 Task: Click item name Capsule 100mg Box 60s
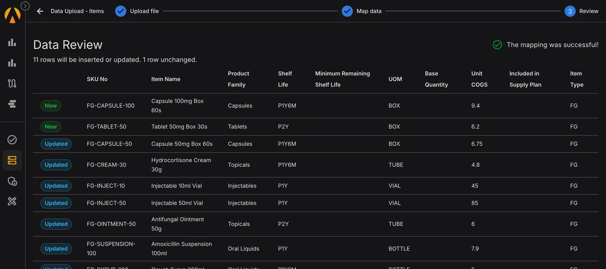(x=177, y=106)
